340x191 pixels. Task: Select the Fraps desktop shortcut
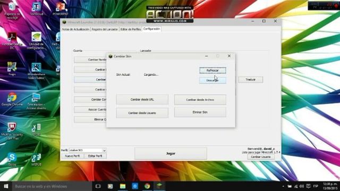pyautogui.click(x=12, y=68)
